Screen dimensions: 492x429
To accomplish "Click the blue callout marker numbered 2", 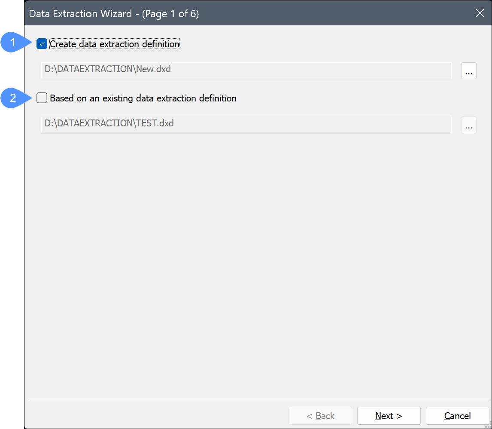I will click(14, 98).
